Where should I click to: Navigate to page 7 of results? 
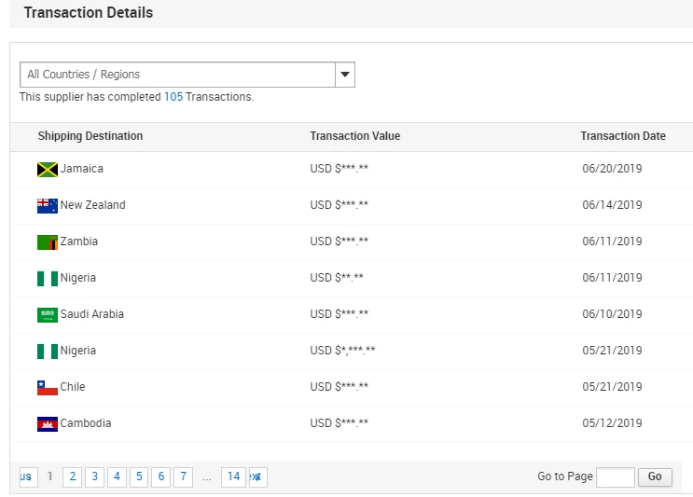point(184,476)
